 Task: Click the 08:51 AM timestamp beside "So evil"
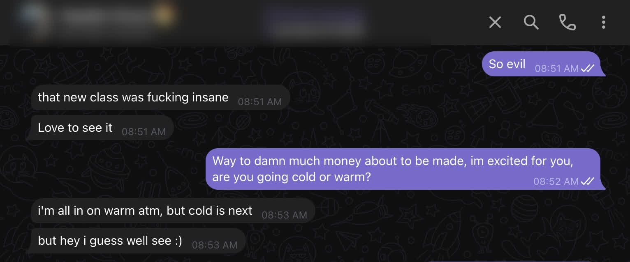point(556,69)
